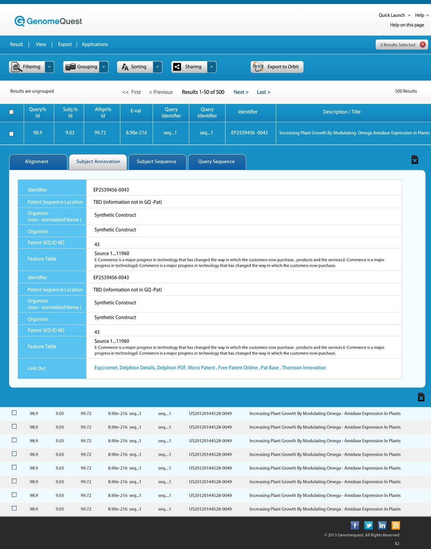
Task: Open the Delphion Details link
Action: 137,368
